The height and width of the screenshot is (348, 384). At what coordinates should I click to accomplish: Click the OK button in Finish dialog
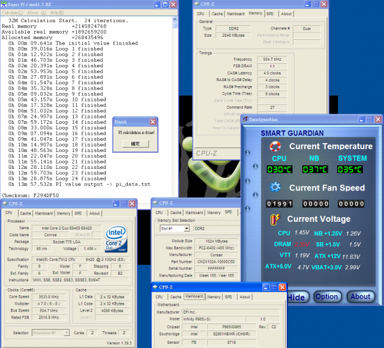[136, 144]
